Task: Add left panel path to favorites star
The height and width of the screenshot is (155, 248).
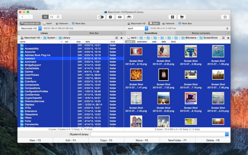Action: (x=121, y=38)
